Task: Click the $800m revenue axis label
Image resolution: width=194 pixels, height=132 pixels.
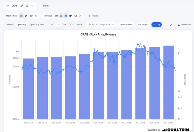Action: (x=16, y=58)
